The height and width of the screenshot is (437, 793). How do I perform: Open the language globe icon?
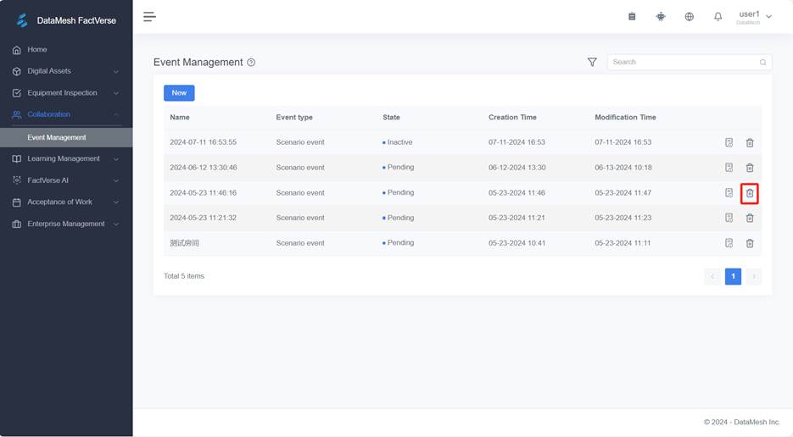pyautogui.click(x=689, y=17)
